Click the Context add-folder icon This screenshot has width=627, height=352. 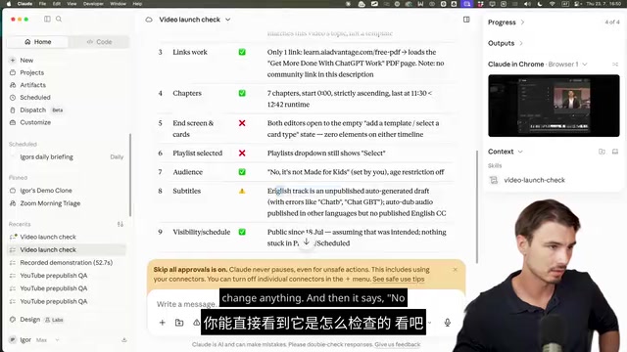point(602,152)
